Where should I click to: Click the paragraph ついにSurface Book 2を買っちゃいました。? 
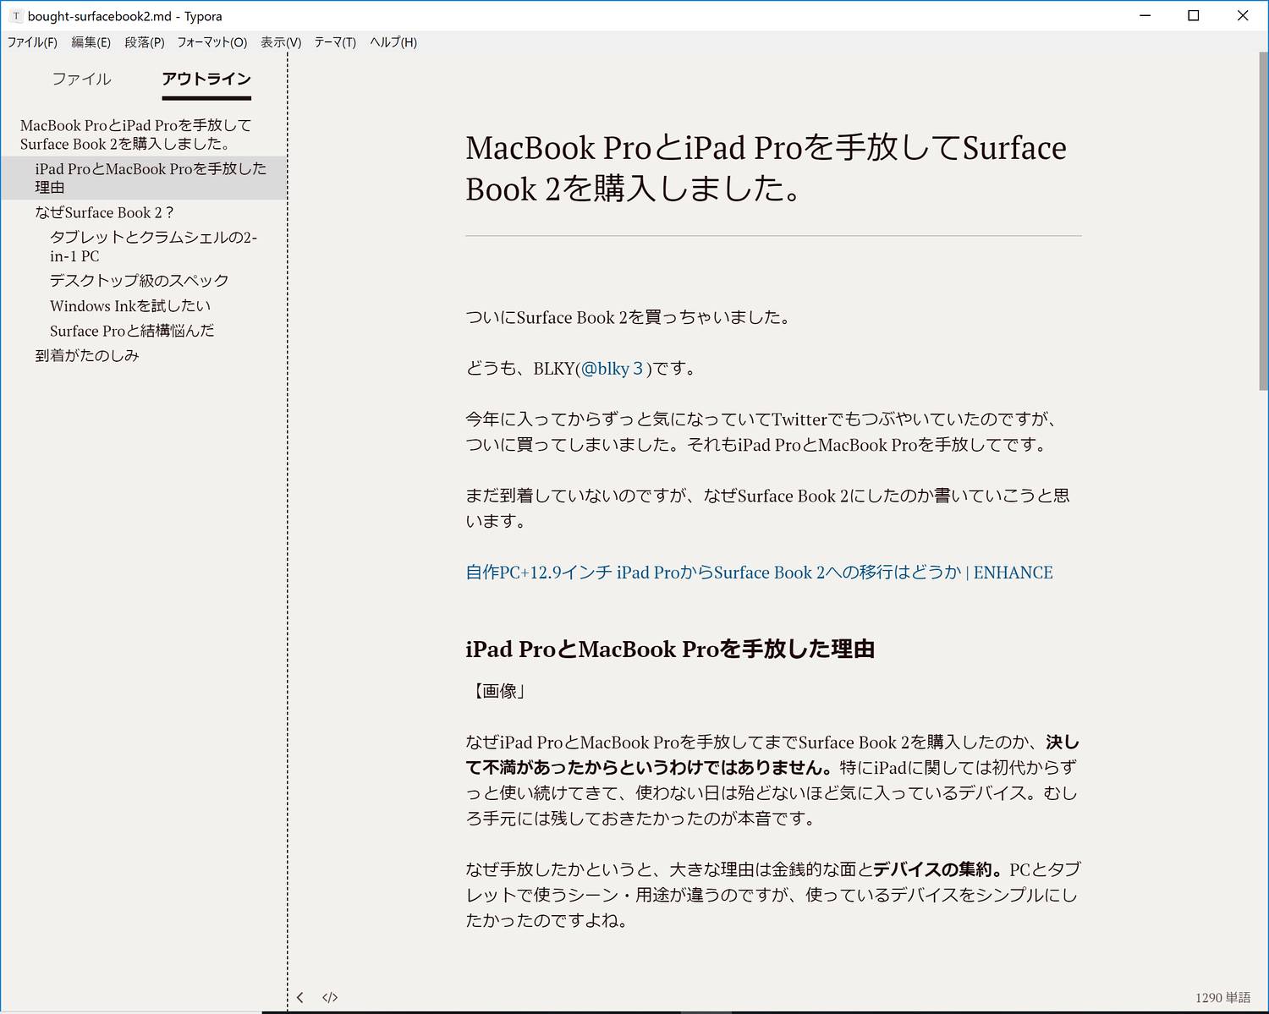(x=629, y=318)
